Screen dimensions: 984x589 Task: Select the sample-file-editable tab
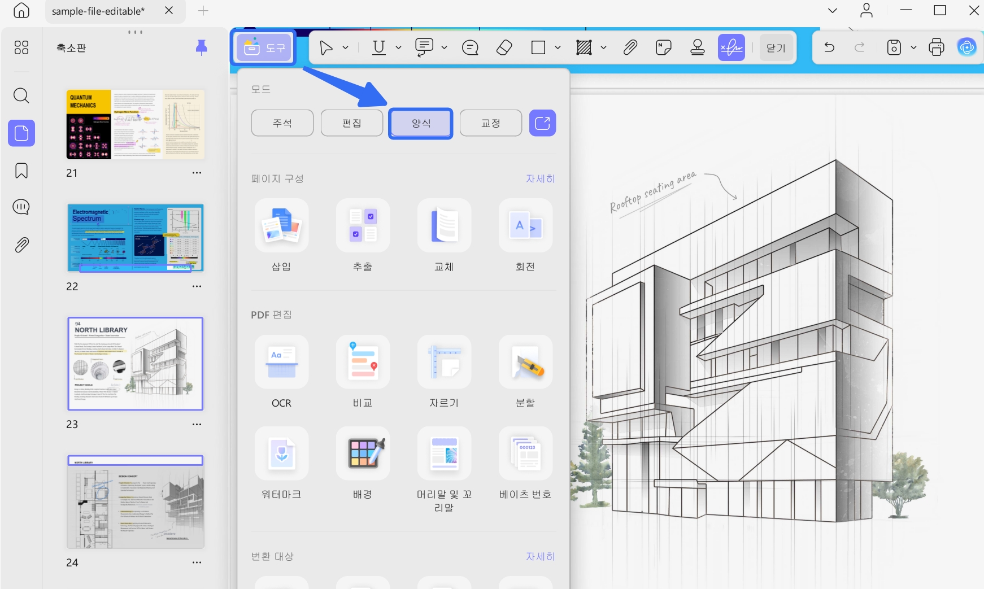click(x=98, y=11)
